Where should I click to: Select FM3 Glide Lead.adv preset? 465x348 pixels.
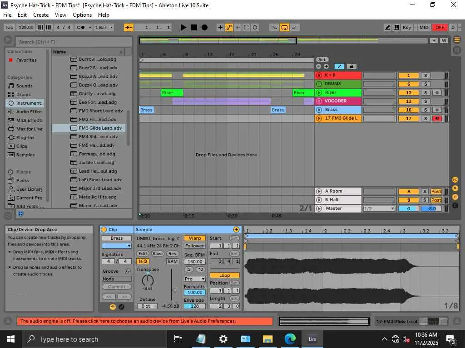(x=88, y=128)
